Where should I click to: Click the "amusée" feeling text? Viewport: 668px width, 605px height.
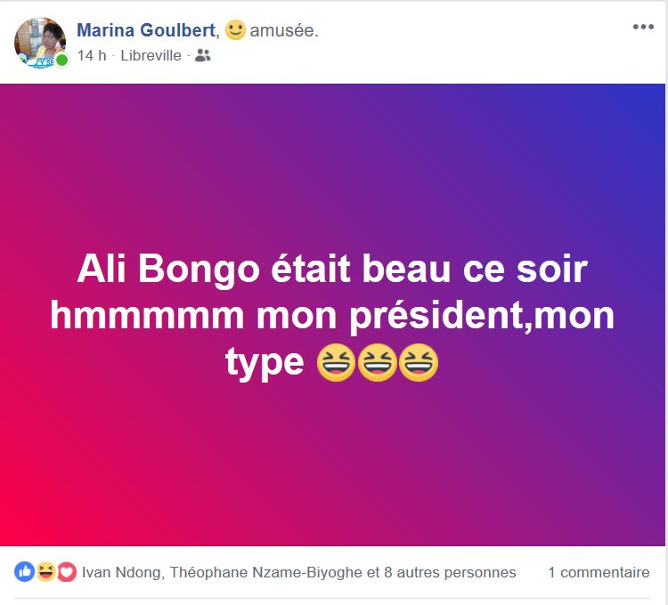[x=283, y=31]
